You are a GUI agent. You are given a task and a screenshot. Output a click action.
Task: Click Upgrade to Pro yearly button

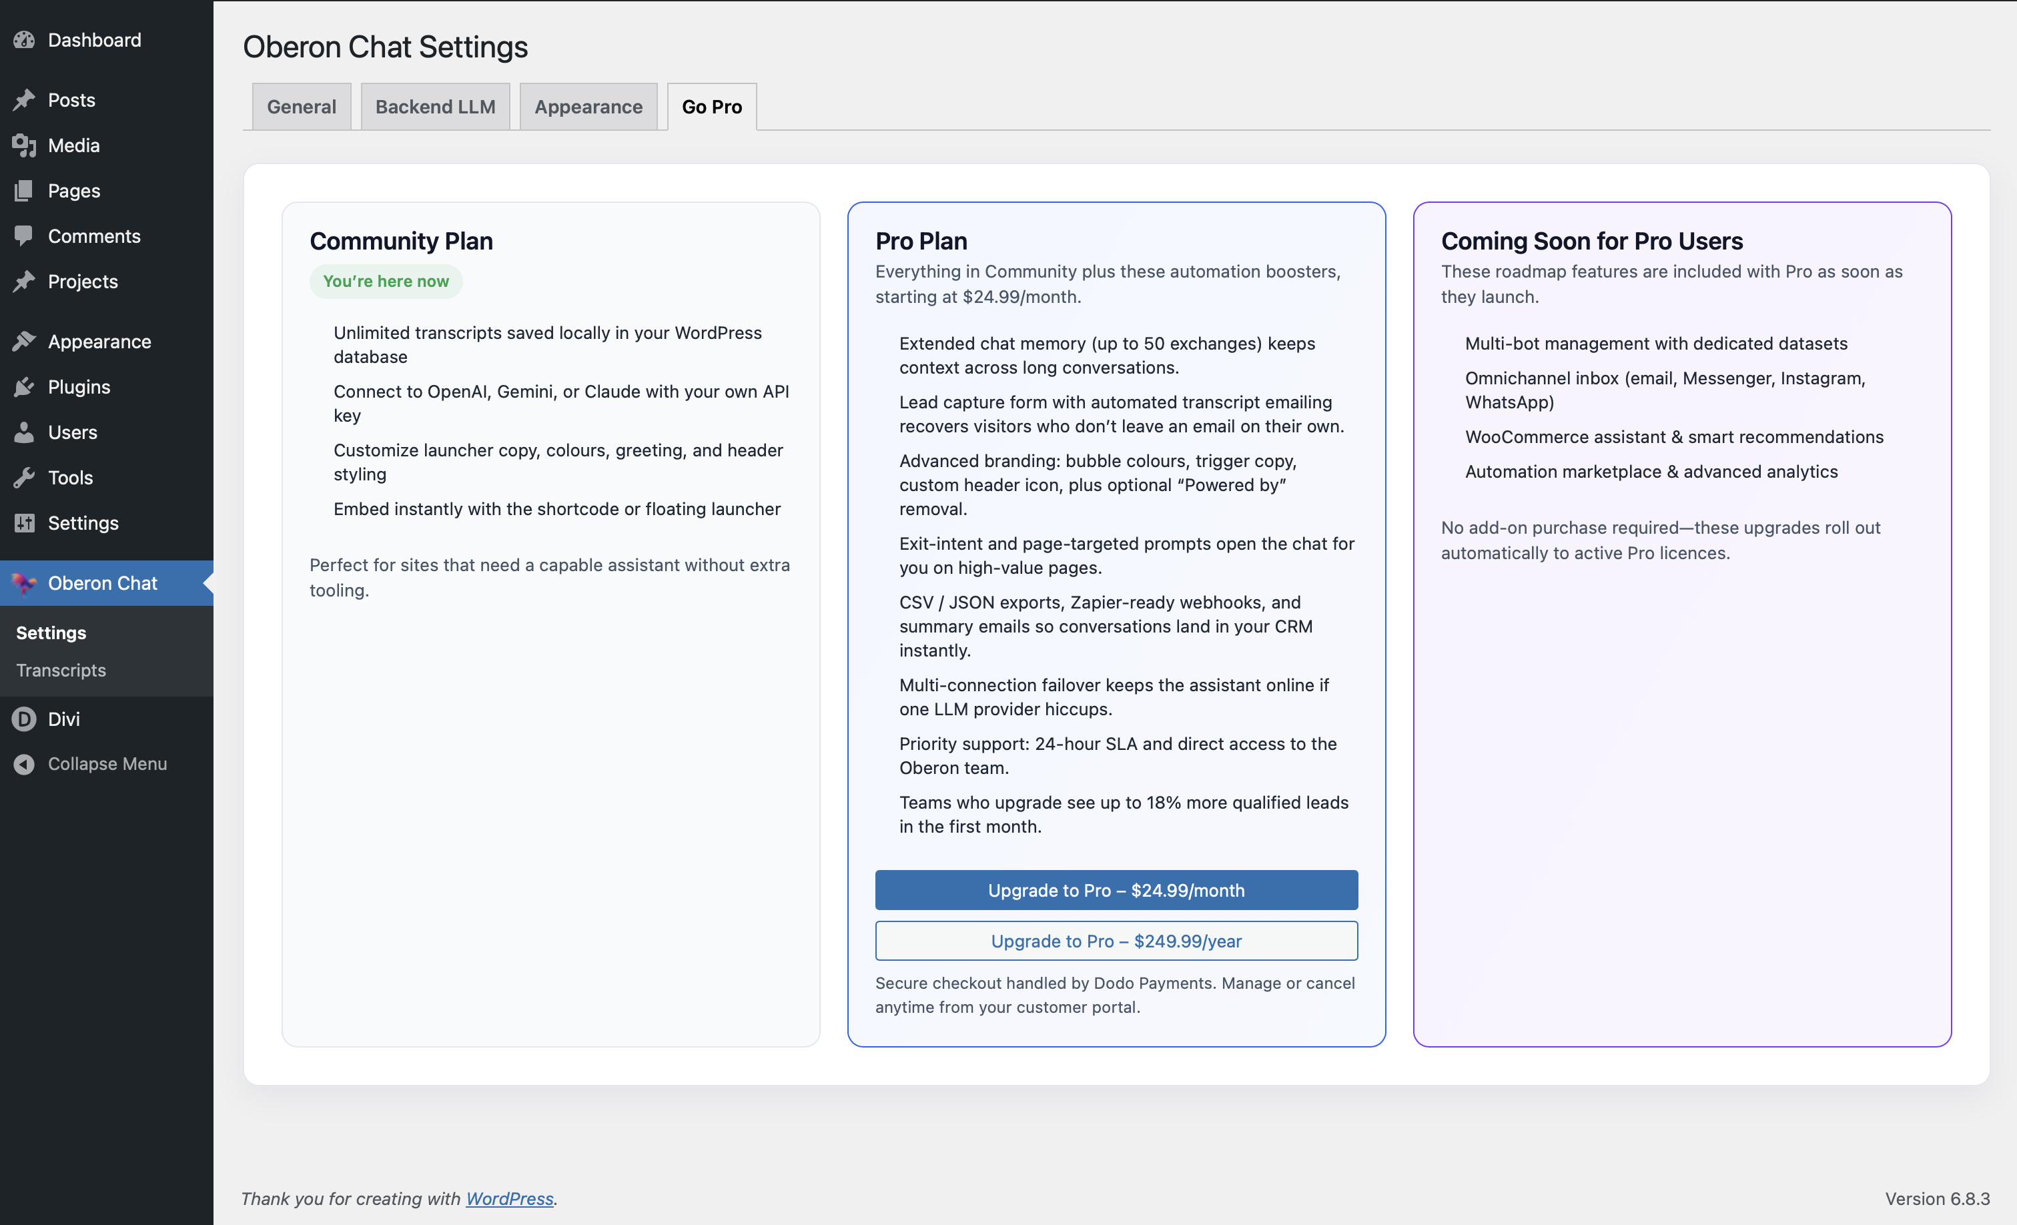point(1116,940)
